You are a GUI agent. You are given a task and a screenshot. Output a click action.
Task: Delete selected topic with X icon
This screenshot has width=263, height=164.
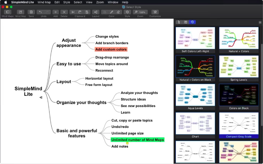coord(64,12)
